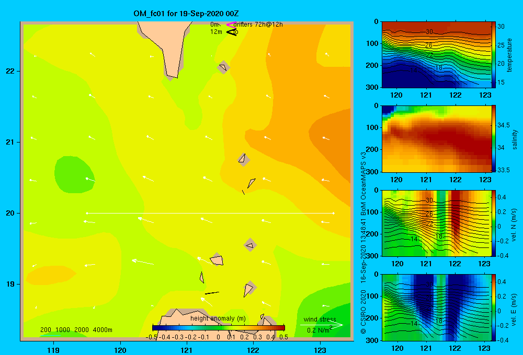Click the '-0.5' tick on height anomaly scale

[152, 337]
